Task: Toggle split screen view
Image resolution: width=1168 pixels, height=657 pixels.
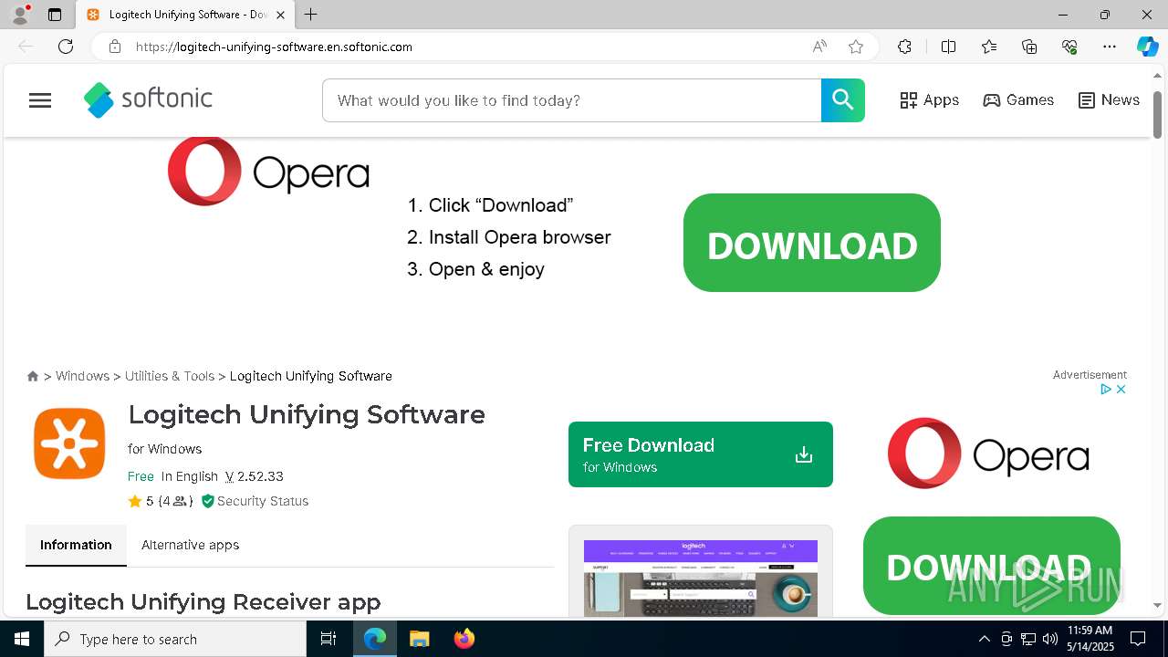Action: [x=948, y=47]
